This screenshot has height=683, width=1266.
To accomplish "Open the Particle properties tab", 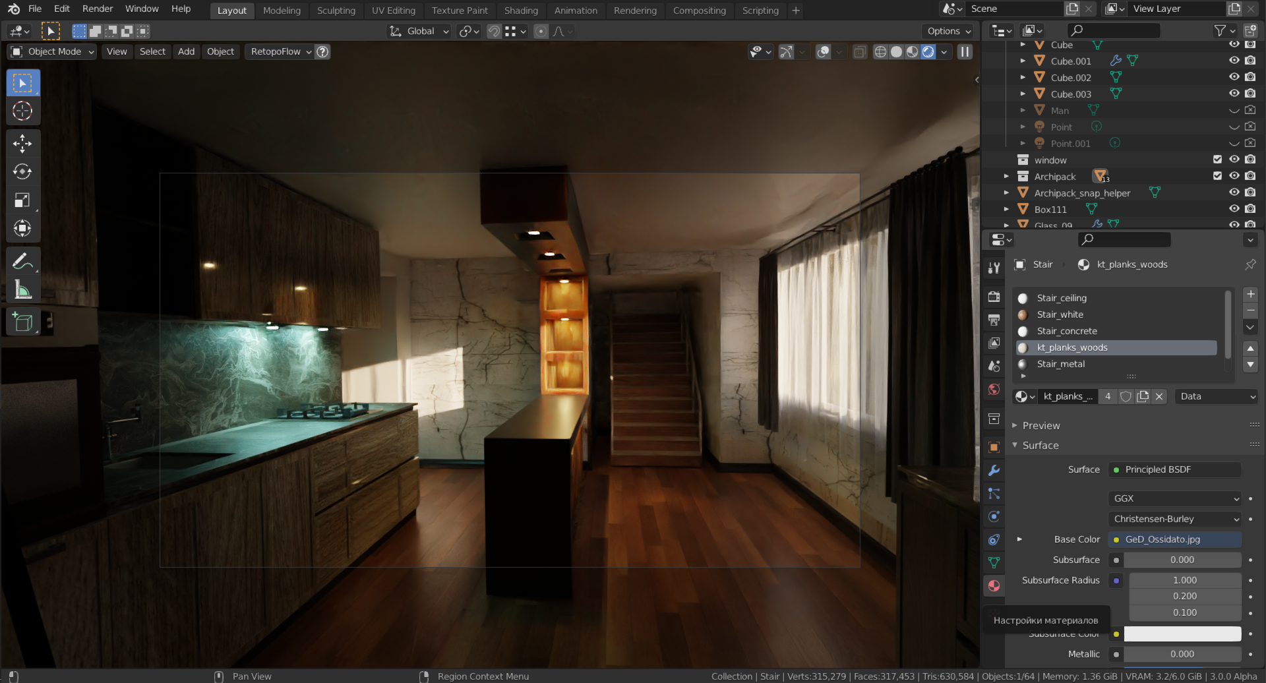I will point(994,493).
